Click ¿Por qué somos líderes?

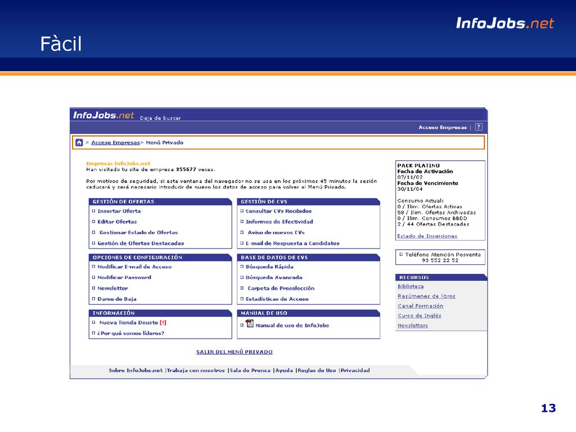pyautogui.click(x=130, y=333)
